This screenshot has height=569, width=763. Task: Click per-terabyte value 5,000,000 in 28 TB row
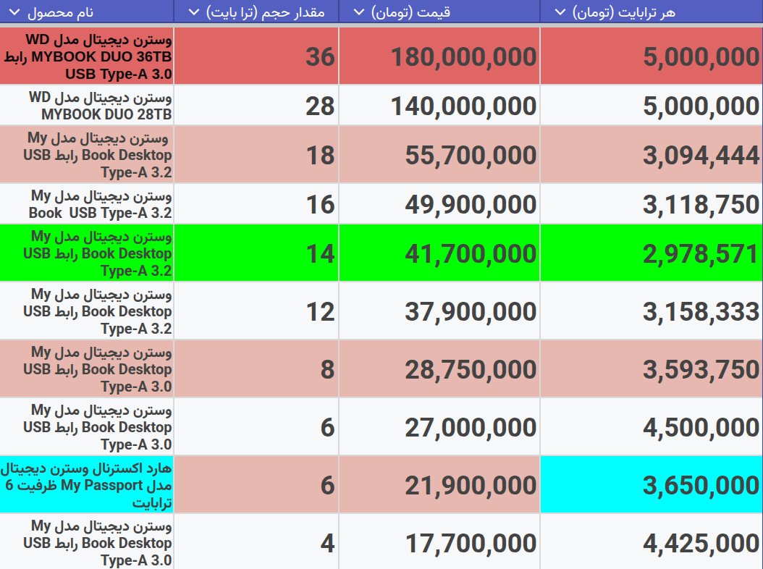tap(652, 106)
